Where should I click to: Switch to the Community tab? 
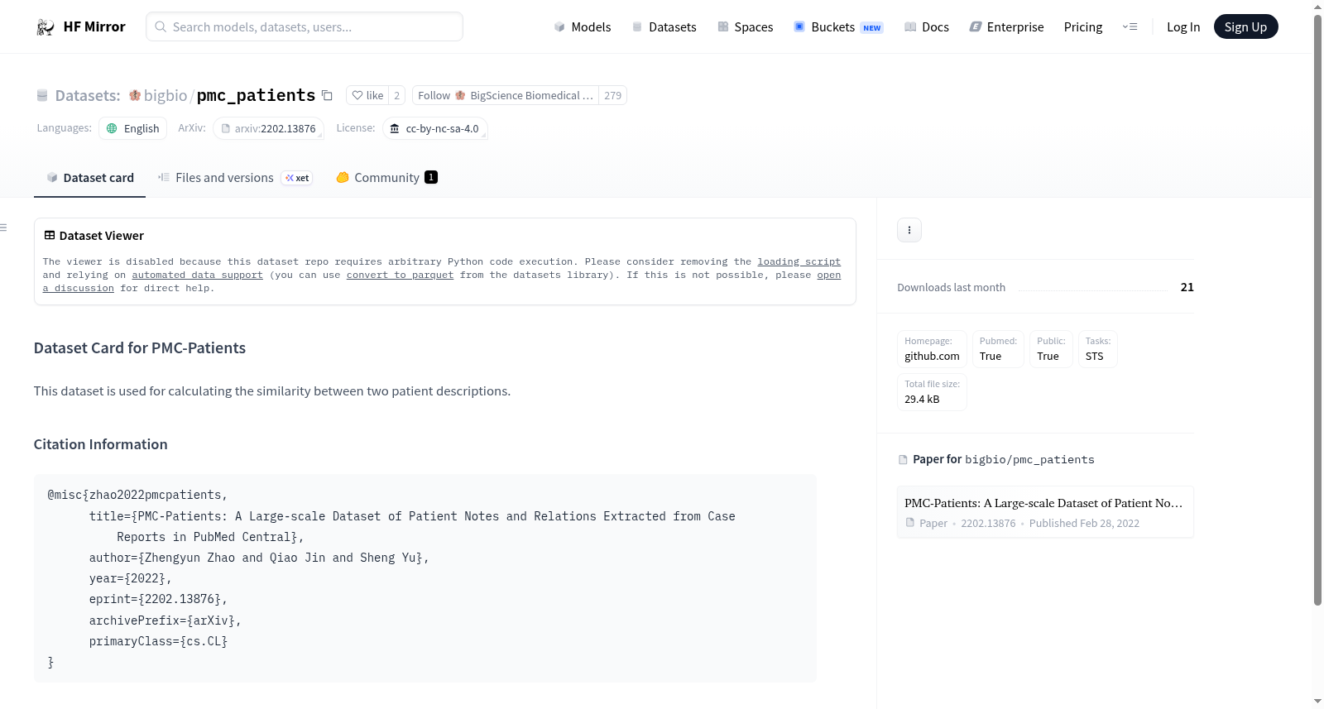(x=386, y=178)
